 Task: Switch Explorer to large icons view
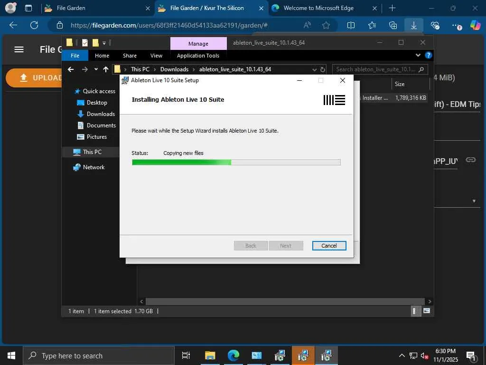[x=427, y=311]
